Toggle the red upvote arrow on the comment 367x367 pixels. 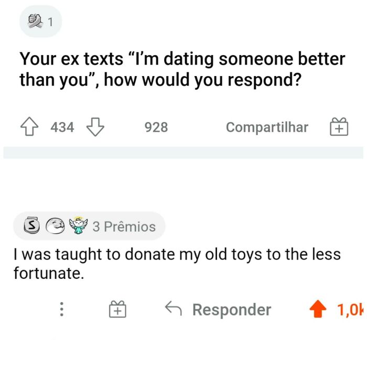point(316,310)
